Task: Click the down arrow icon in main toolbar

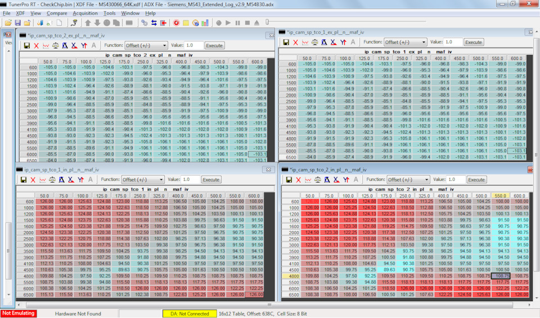Action: click(97, 22)
